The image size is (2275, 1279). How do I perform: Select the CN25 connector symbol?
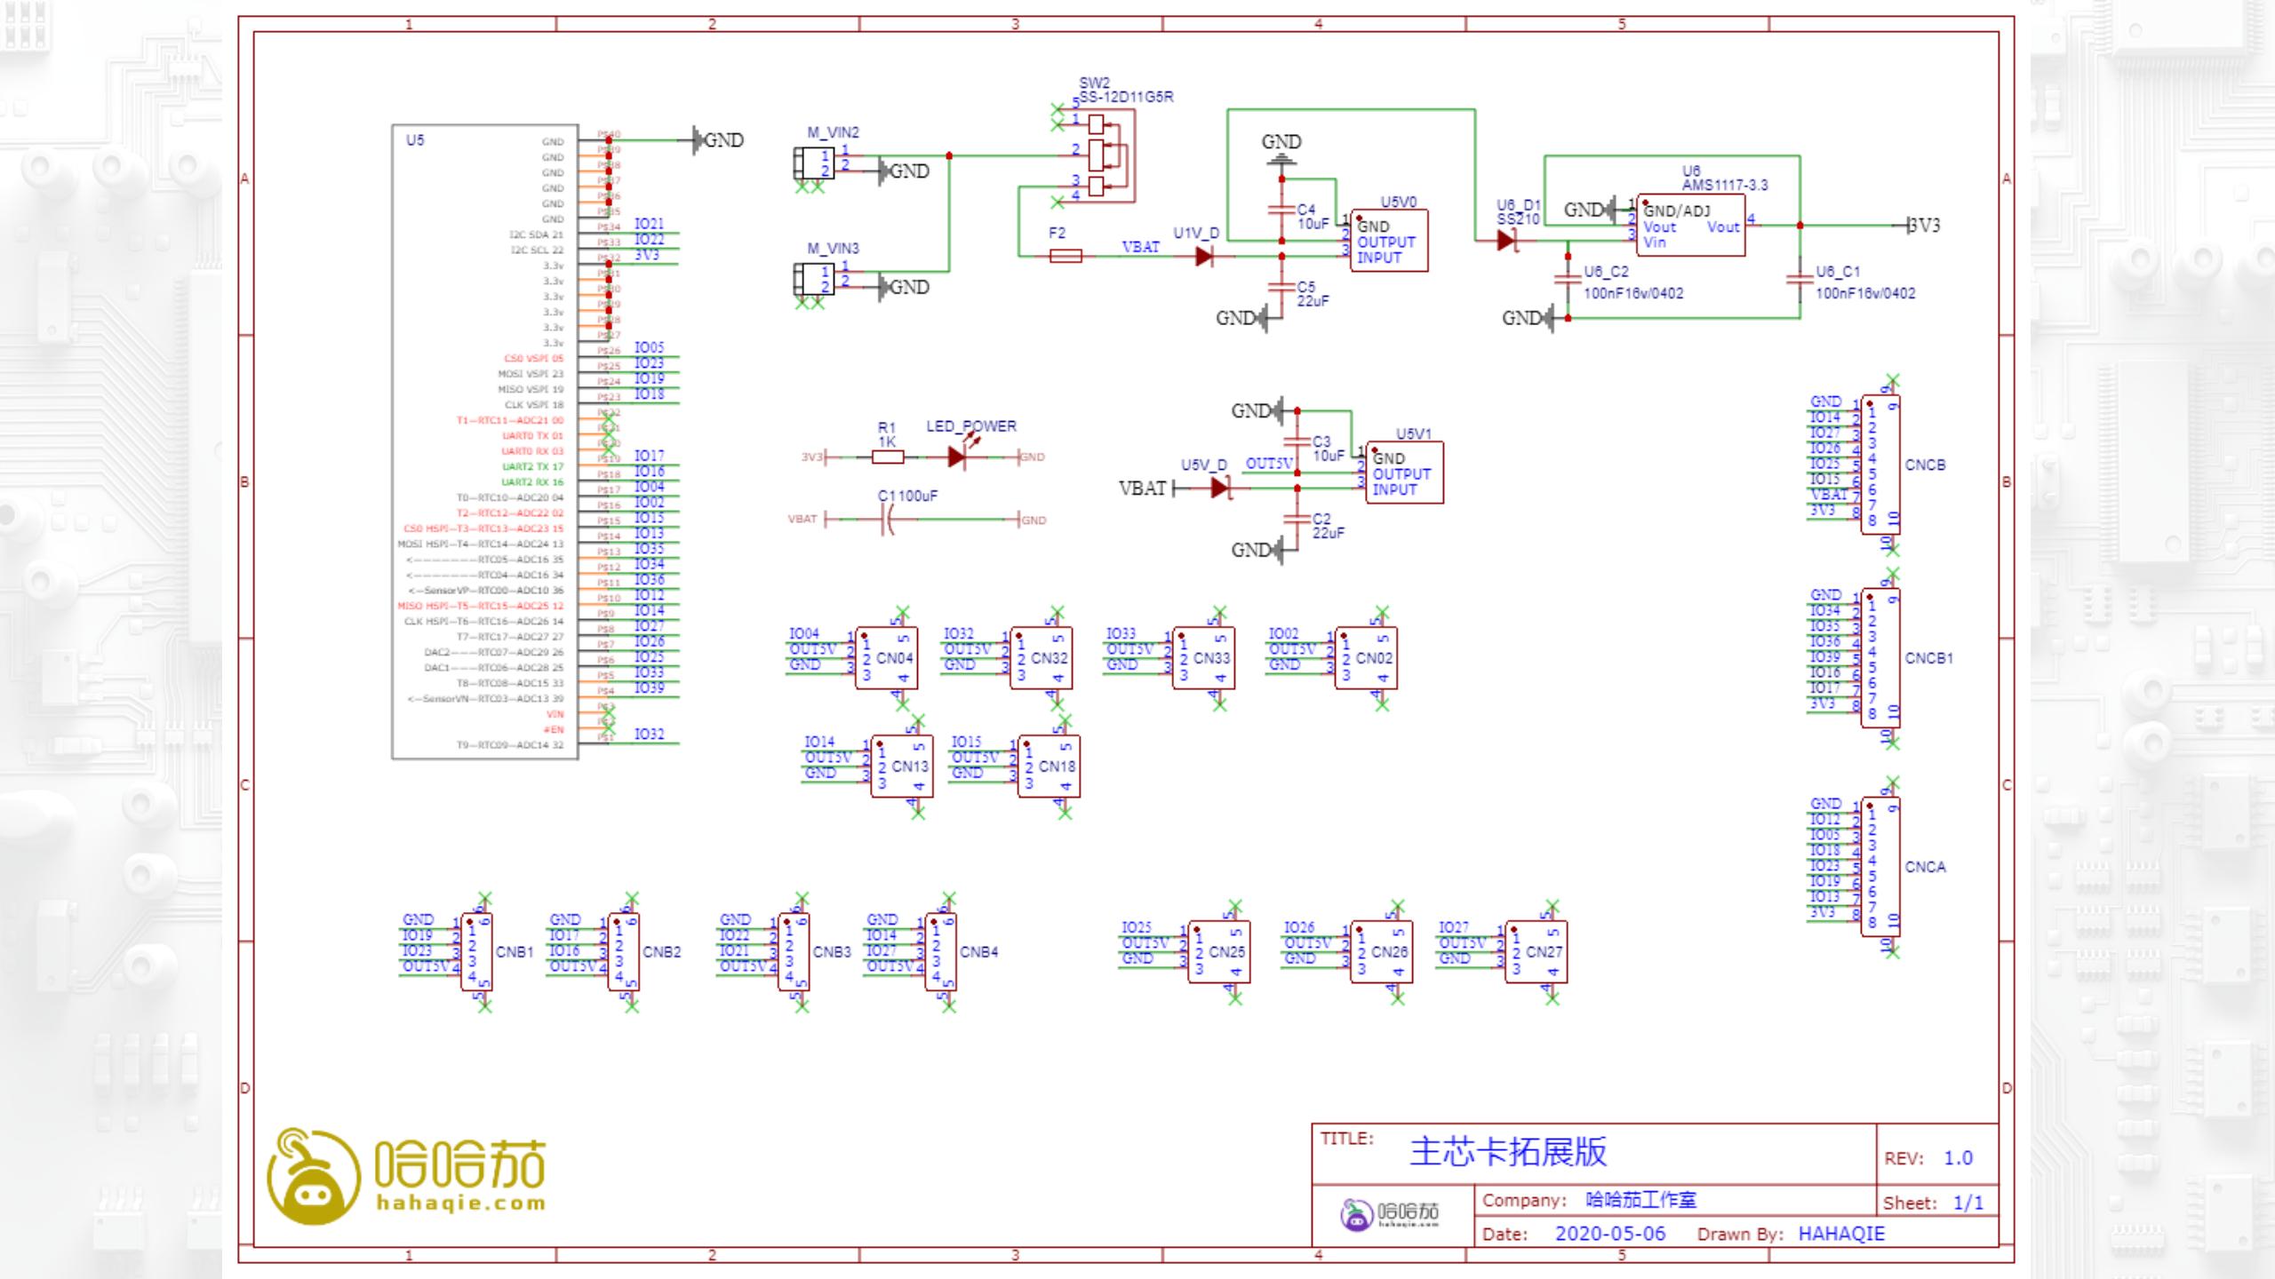(x=1218, y=952)
